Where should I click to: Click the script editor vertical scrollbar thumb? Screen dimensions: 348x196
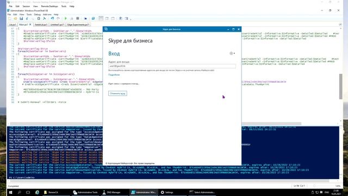pos(341,87)
